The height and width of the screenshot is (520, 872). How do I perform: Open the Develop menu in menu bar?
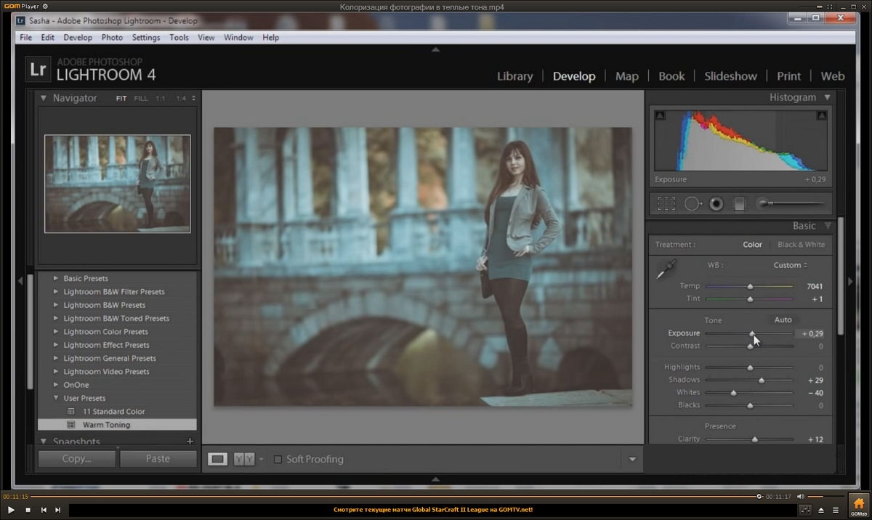(x=78, y=37)
